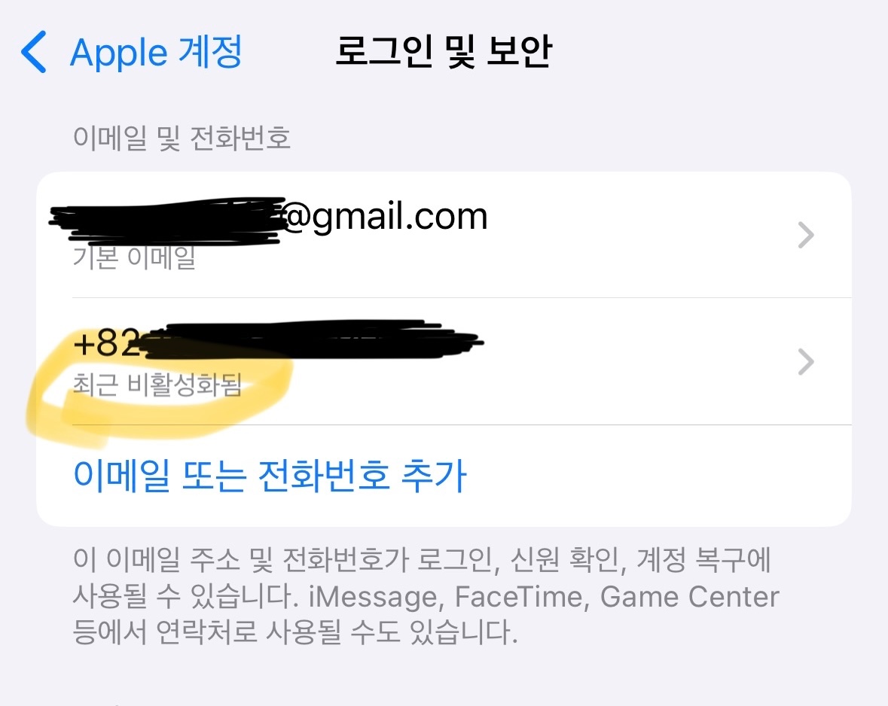Viewport: 888px width, 706px height.
Task: Tap the word FaceTime in the footer
Action: pyautogui.click(x=519, y=597)
